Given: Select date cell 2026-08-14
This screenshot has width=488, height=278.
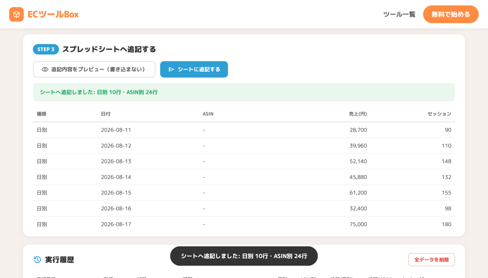Looking at the screenshot, I should (x=116, y=177).
